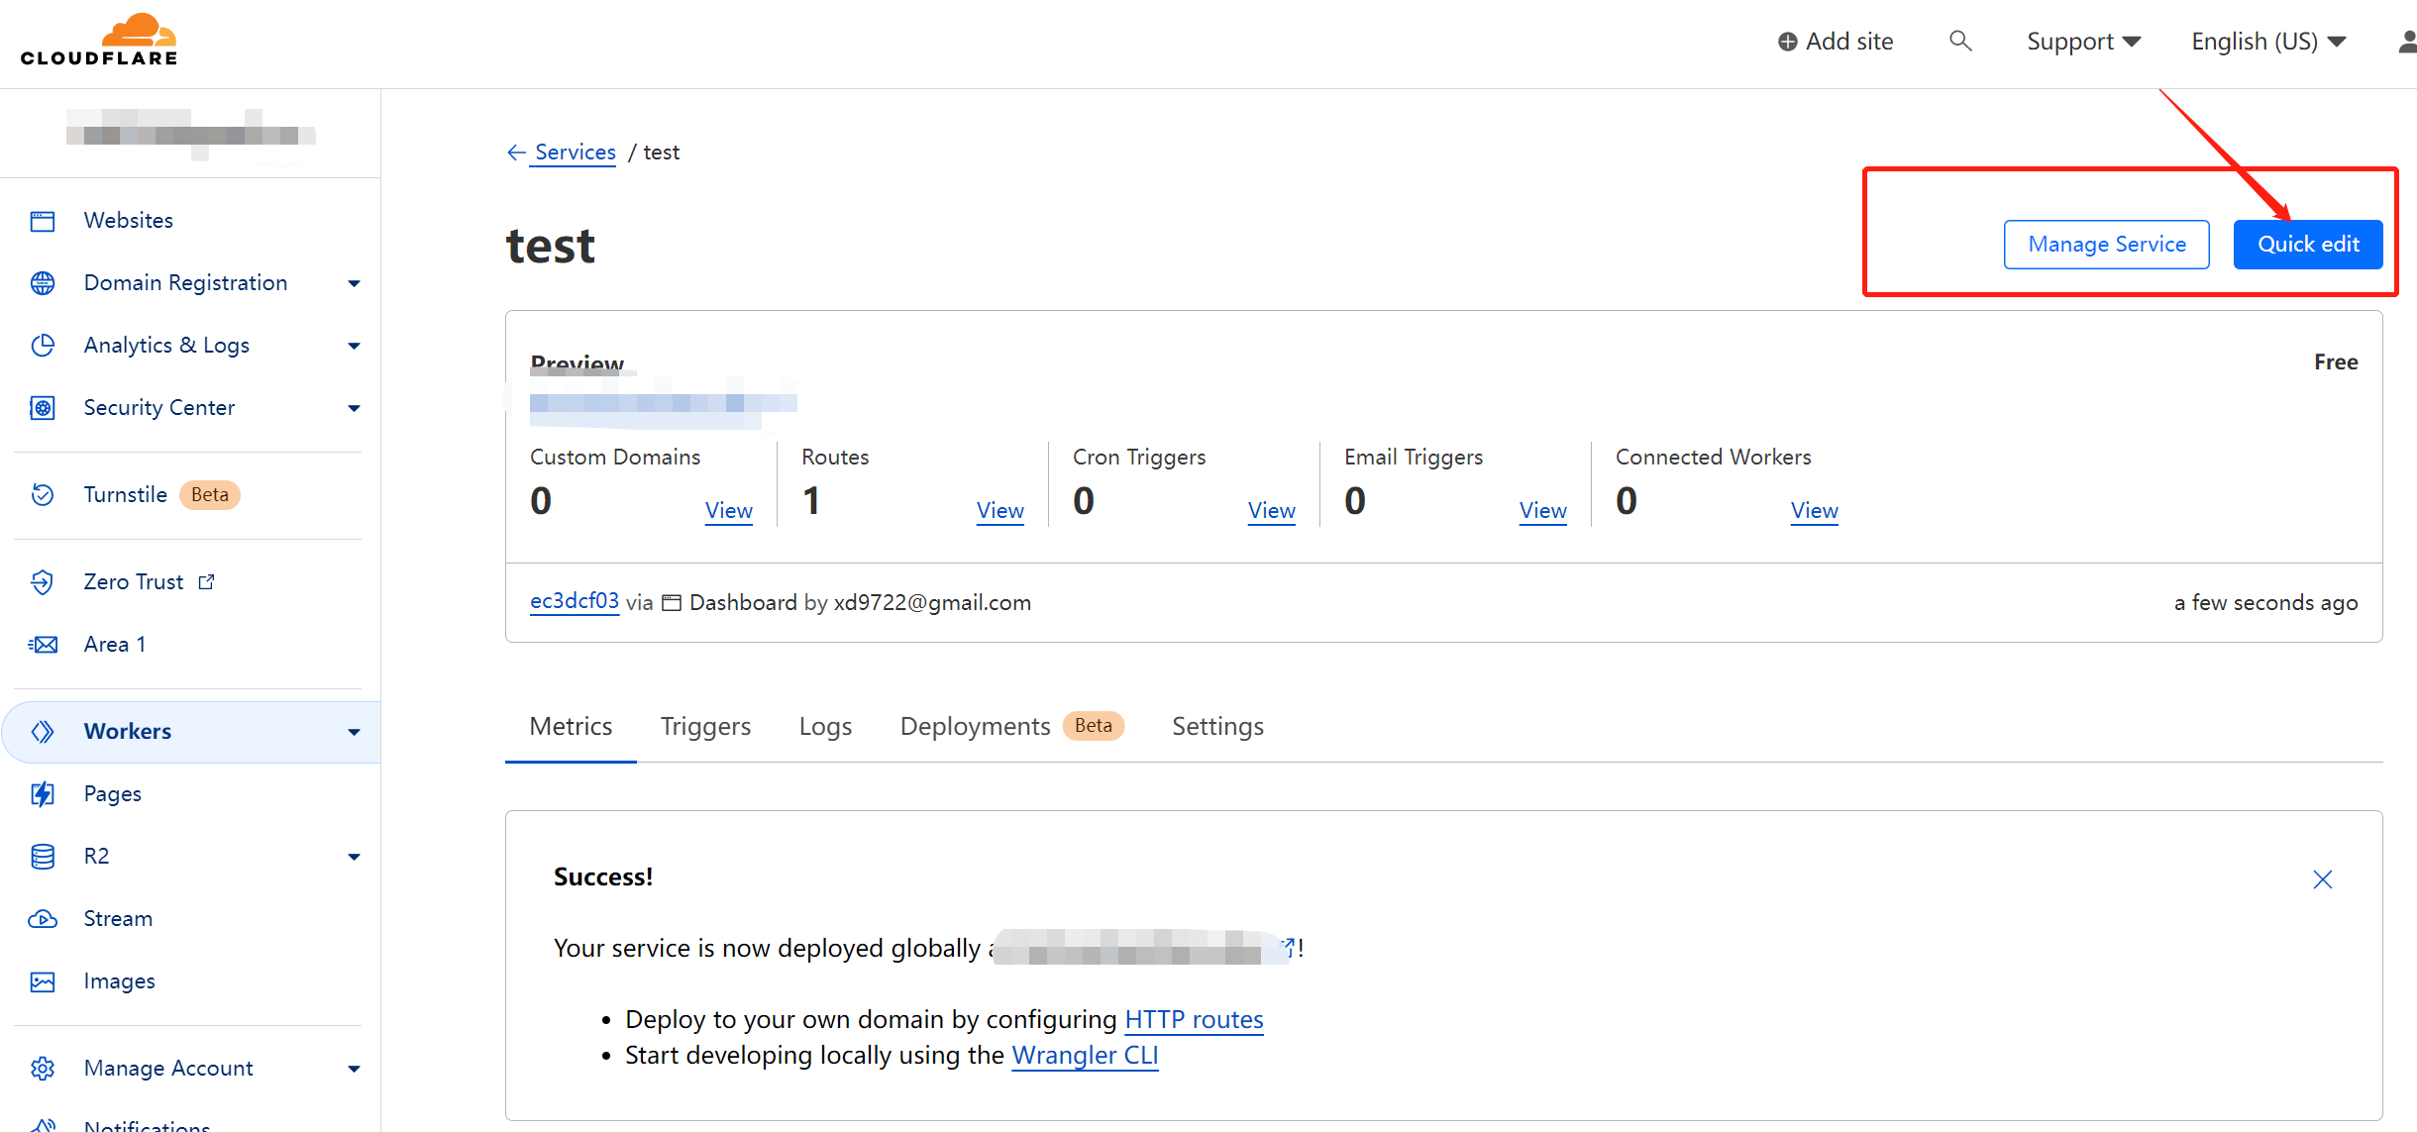Expand the Domain Registration menu arrow
2417x1132 pixels.
[354, 284]
